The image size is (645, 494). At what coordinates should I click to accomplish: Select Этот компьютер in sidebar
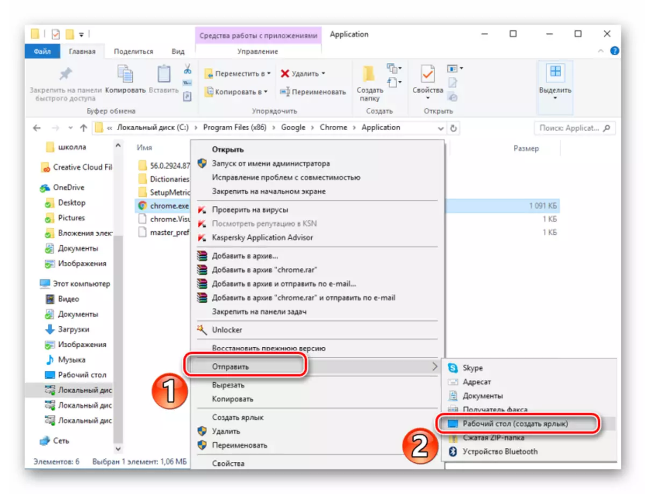(x=75, y=283)
